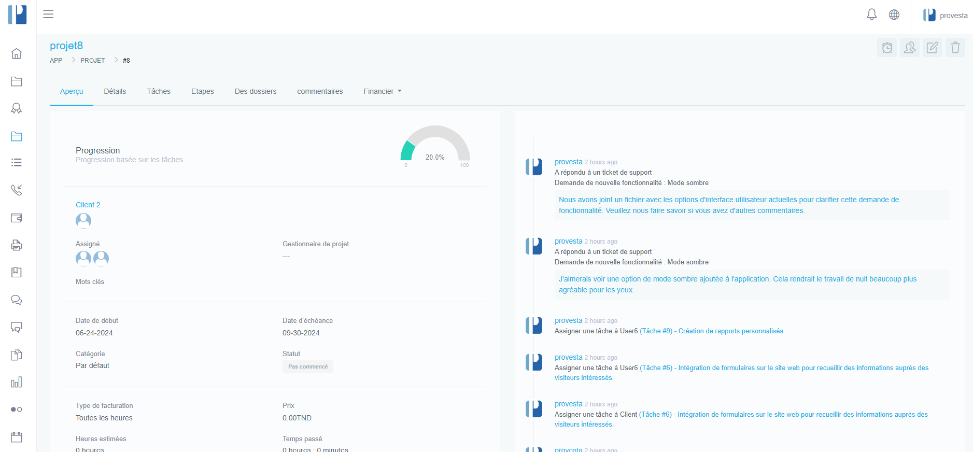Delete the project using trash icon
The width and height of the screenshot is (973, 452).
(x=955, y=48)
